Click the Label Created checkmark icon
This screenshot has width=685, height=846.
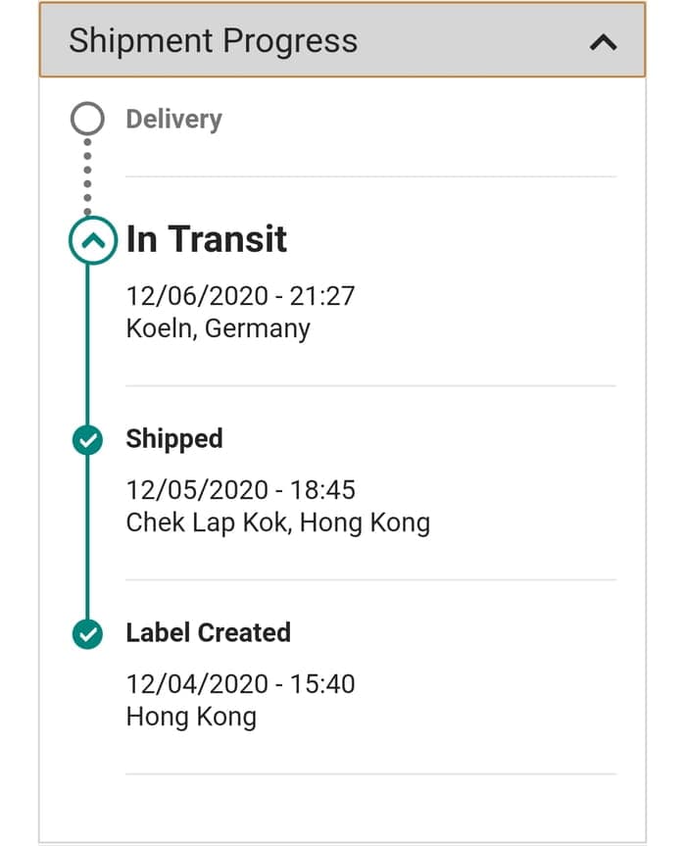point(88,634)
